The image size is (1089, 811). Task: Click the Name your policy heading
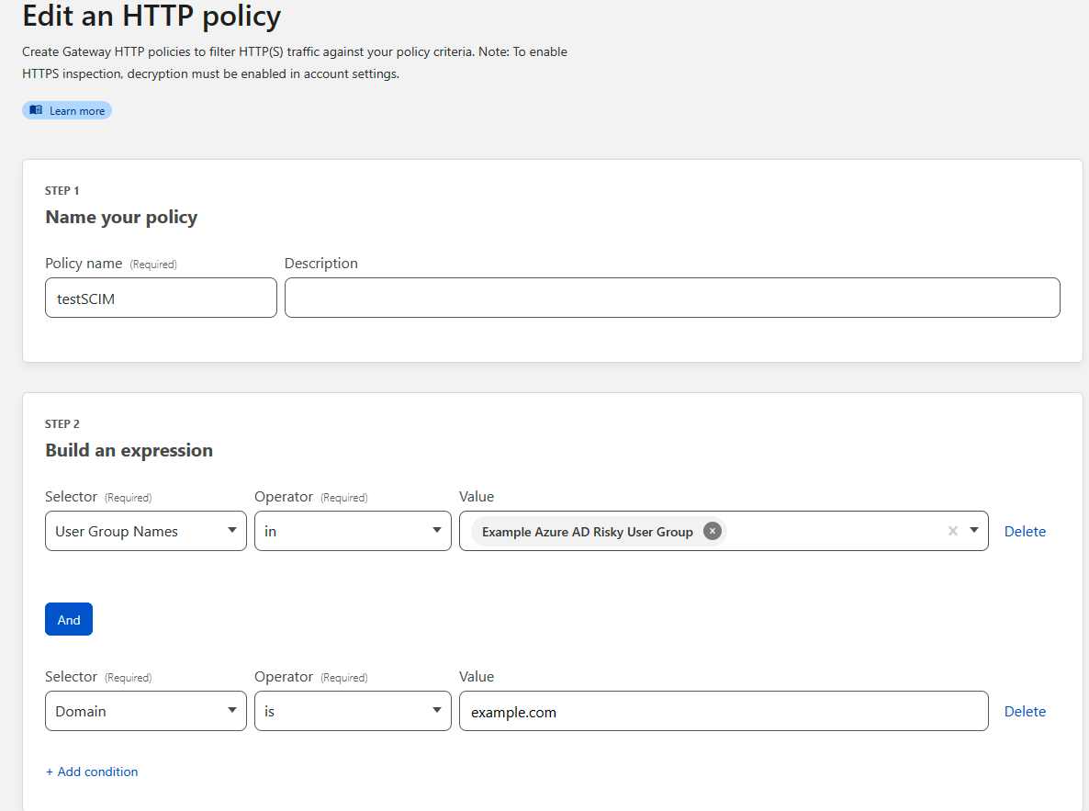[121, 218]
